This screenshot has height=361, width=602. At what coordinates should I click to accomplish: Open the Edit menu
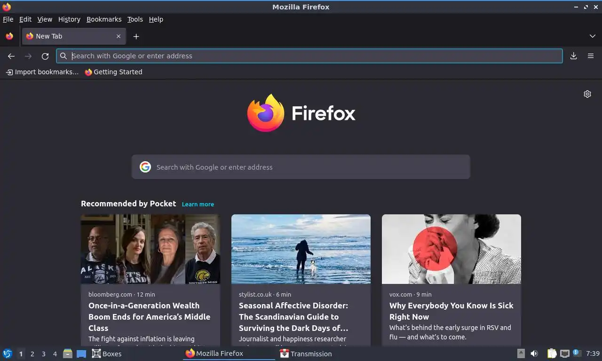coord(25,19)
